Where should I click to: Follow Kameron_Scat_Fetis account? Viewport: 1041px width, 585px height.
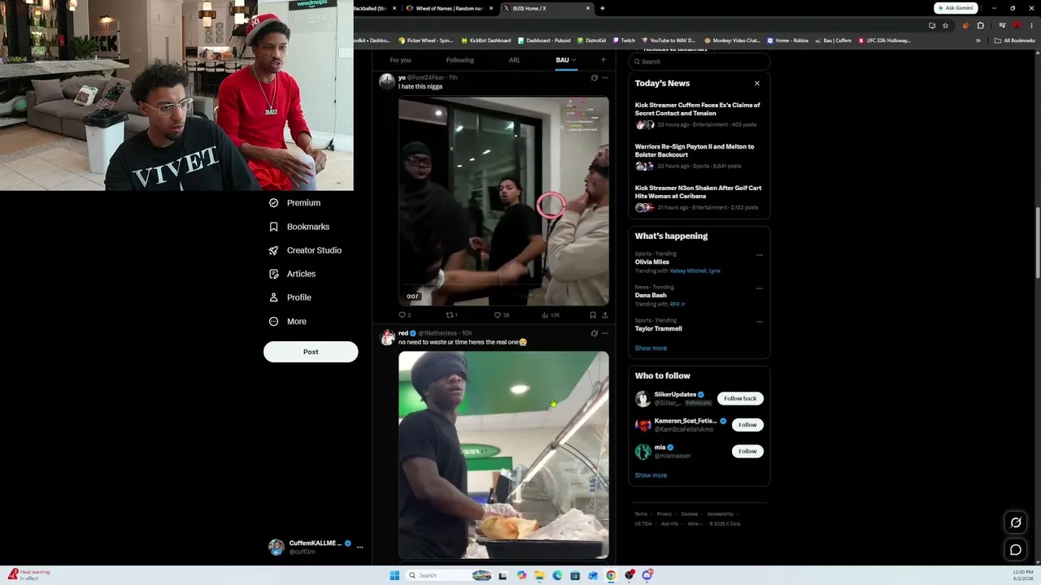tap(747, 425)
